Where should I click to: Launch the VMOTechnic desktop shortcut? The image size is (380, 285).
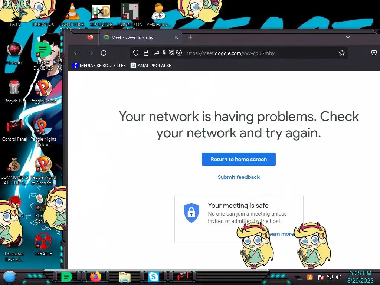point(159,14)
